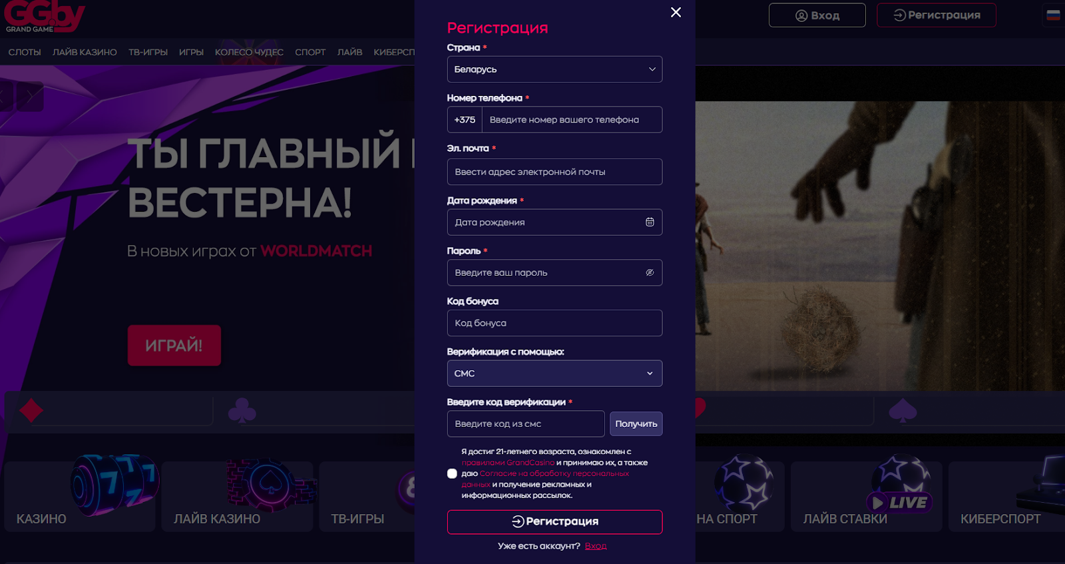Screen dimensions: 1065x564
Task: Open the СПОРТ menu item
Action: [x=310, y=52]
